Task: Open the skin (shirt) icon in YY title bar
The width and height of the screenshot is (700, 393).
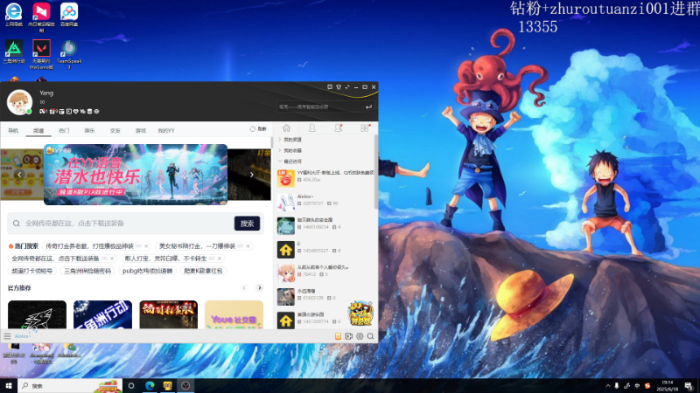Action: tap(339, 86)
